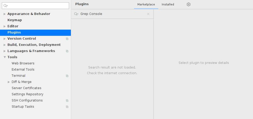The image size is (253, 119).
Task: Expand the Diff & Merge node
Action: pyautogui.click(x=9, y=82)
